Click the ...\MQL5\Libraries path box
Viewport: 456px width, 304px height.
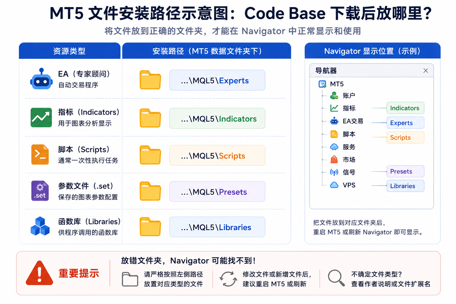pos(217,227)
